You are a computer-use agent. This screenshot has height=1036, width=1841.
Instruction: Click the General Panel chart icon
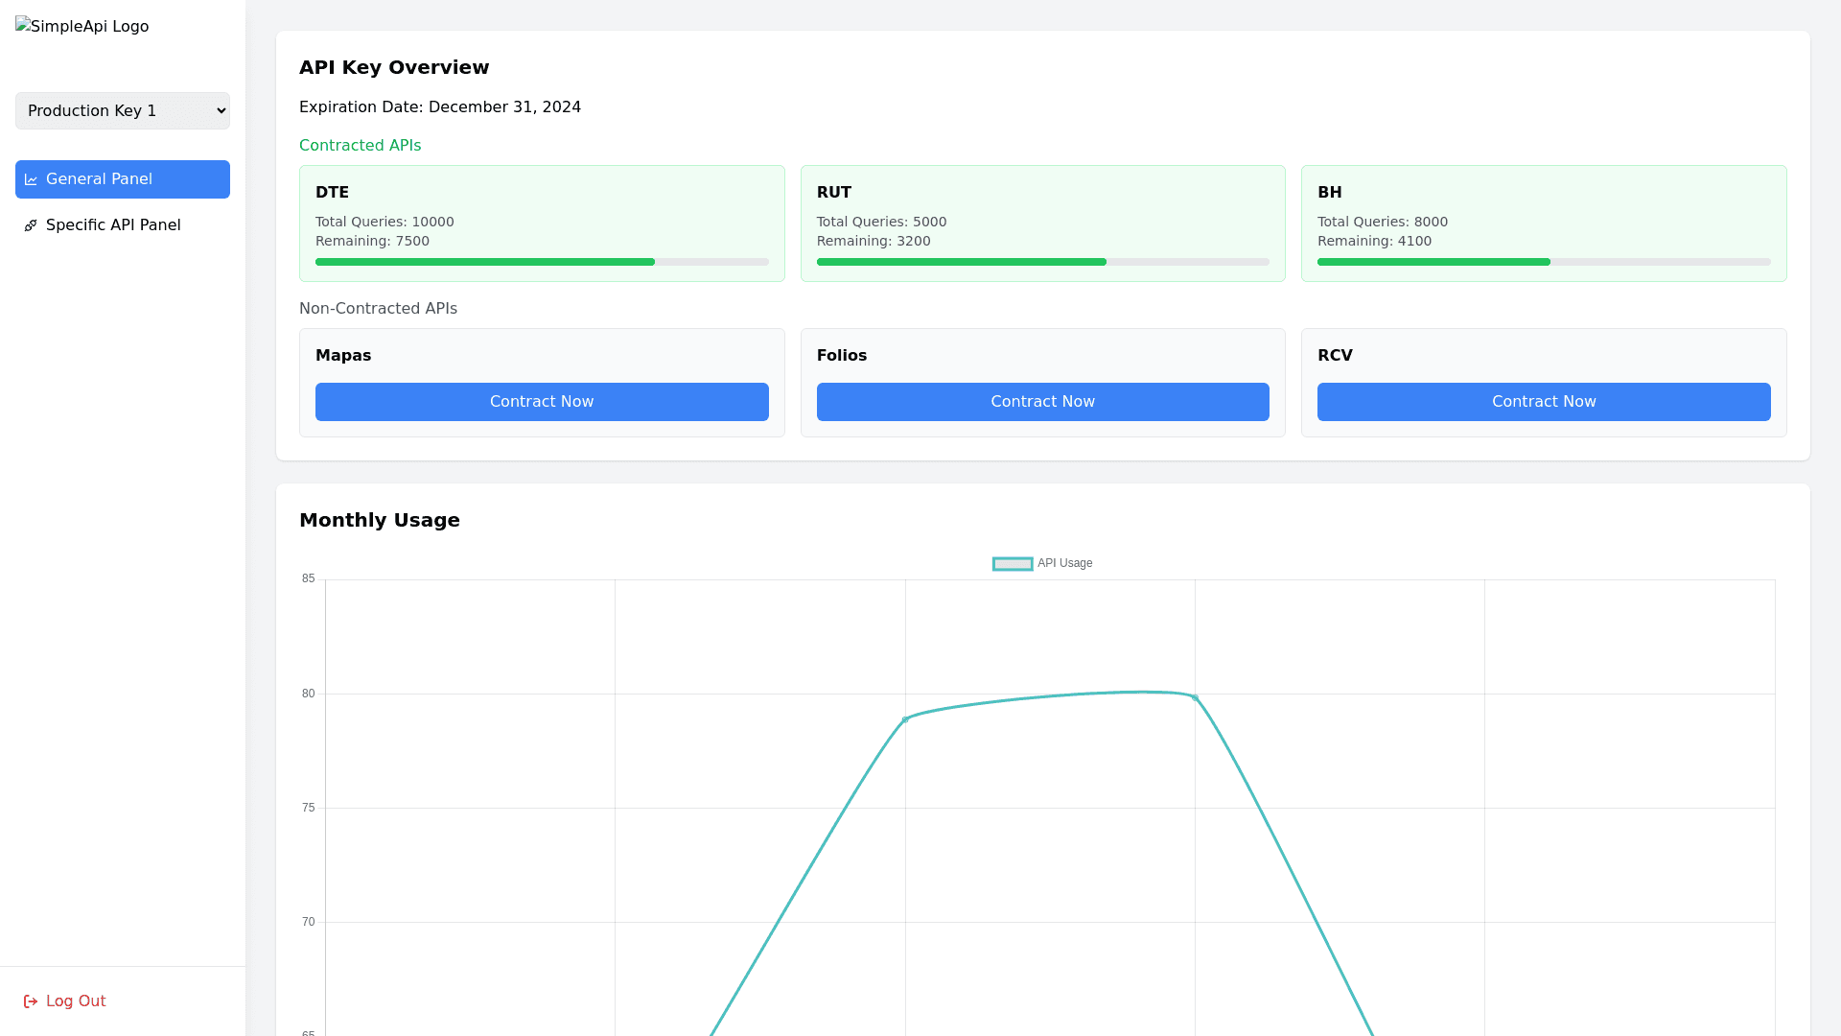[31, 179]
